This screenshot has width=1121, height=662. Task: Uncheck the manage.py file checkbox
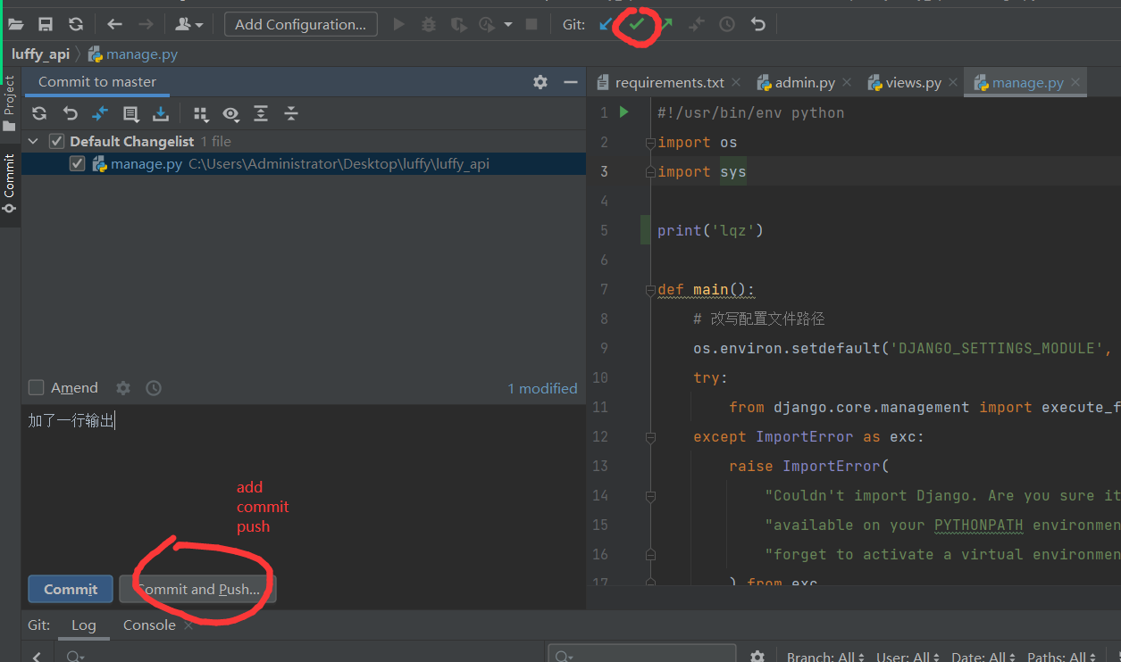tap(77, 164)
